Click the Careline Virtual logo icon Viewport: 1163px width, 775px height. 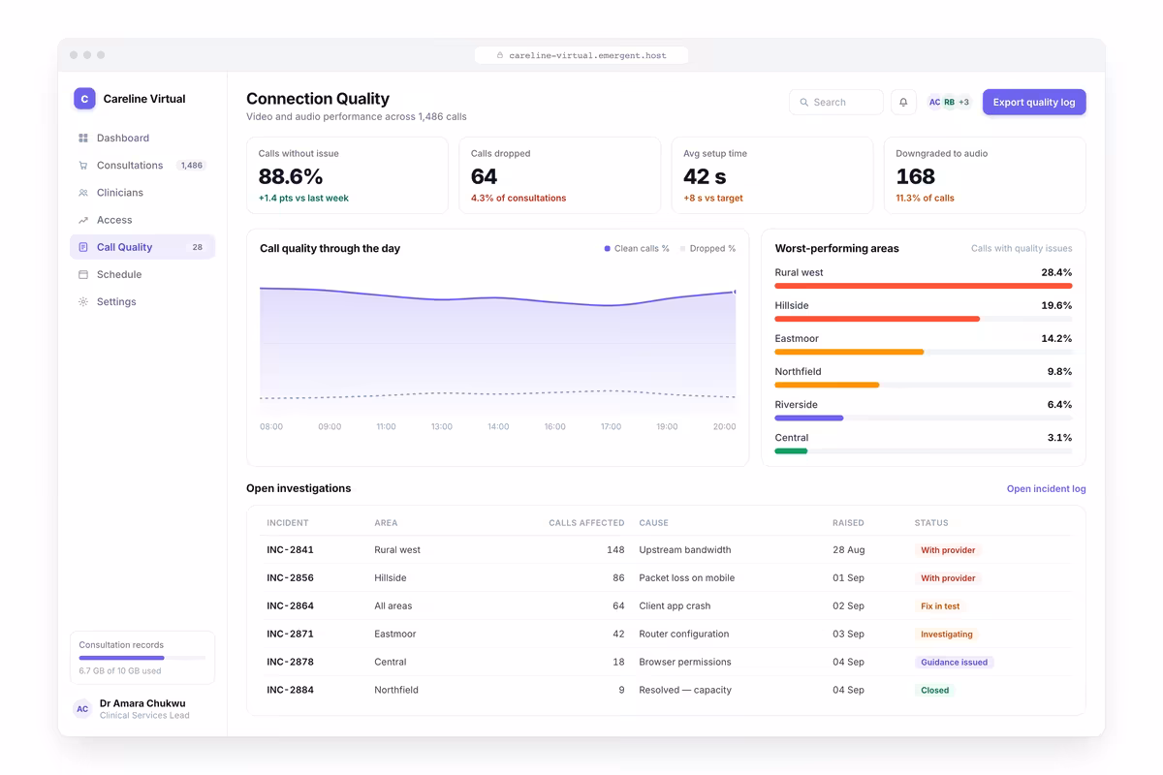(x=84, y=98)
